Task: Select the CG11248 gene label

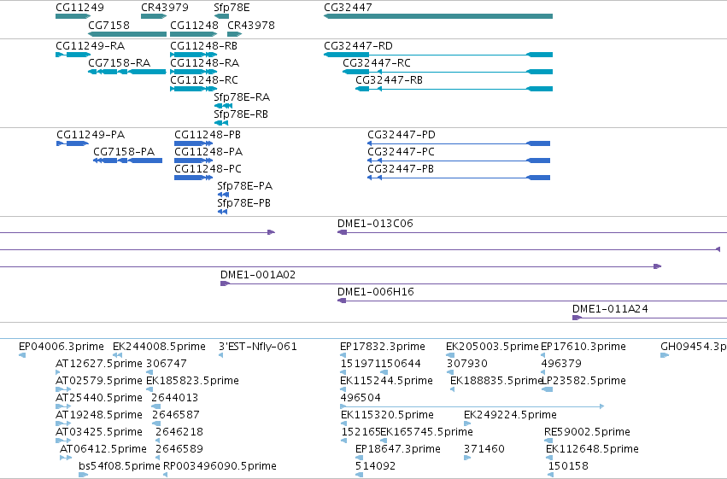Action: click(x=194, y=25)
